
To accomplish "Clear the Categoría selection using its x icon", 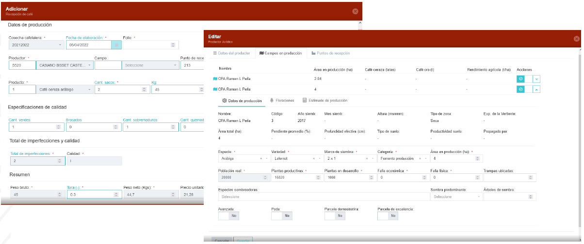I will point(420,158).
